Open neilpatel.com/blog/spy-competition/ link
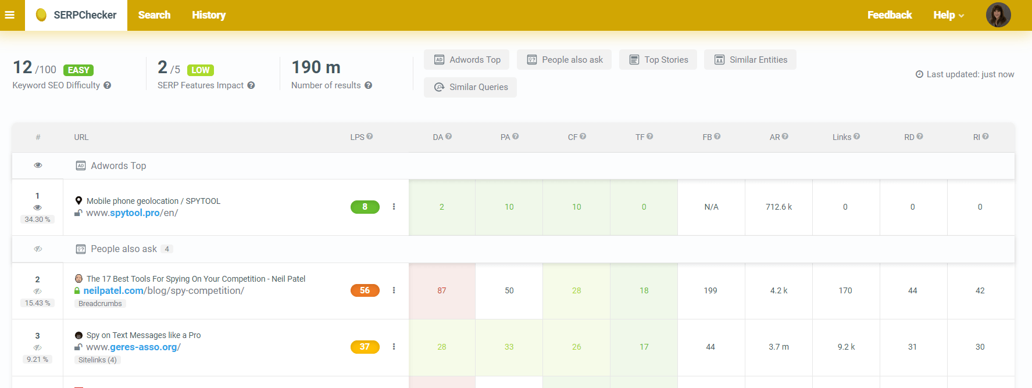The width and height of the screenshot is (1032, 388). click(x=163, y=290)
